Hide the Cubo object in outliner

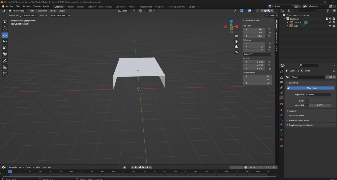point(330,26)
